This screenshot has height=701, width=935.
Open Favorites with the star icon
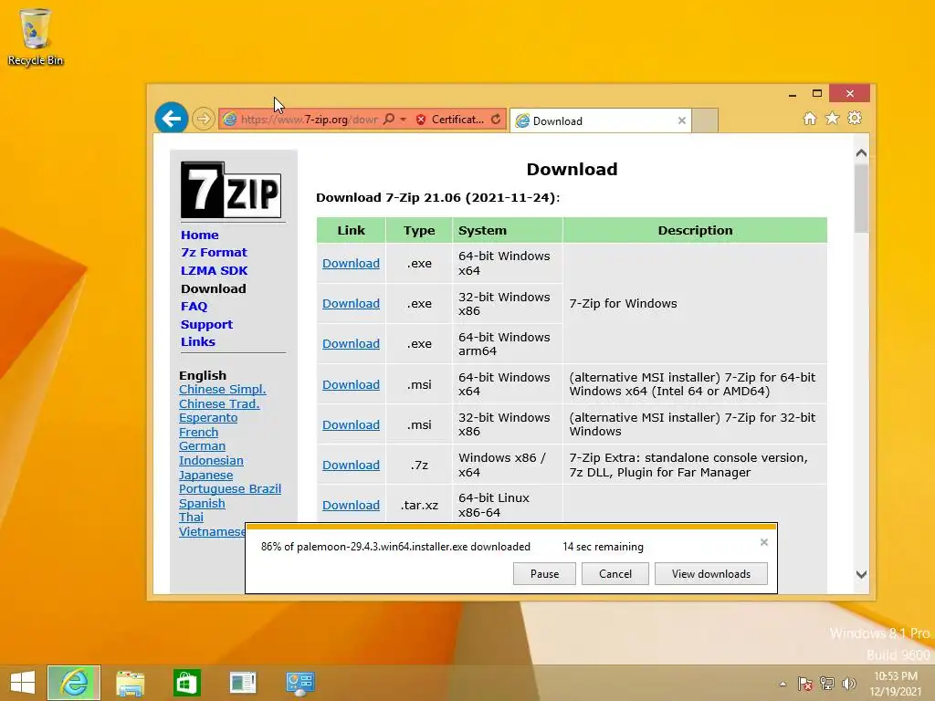pyautogui.click(x=832, y=118)
